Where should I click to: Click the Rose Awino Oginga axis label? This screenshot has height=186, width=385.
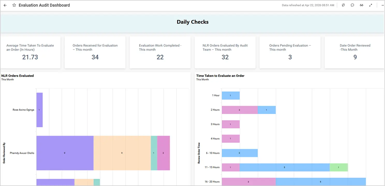[23, 110]
